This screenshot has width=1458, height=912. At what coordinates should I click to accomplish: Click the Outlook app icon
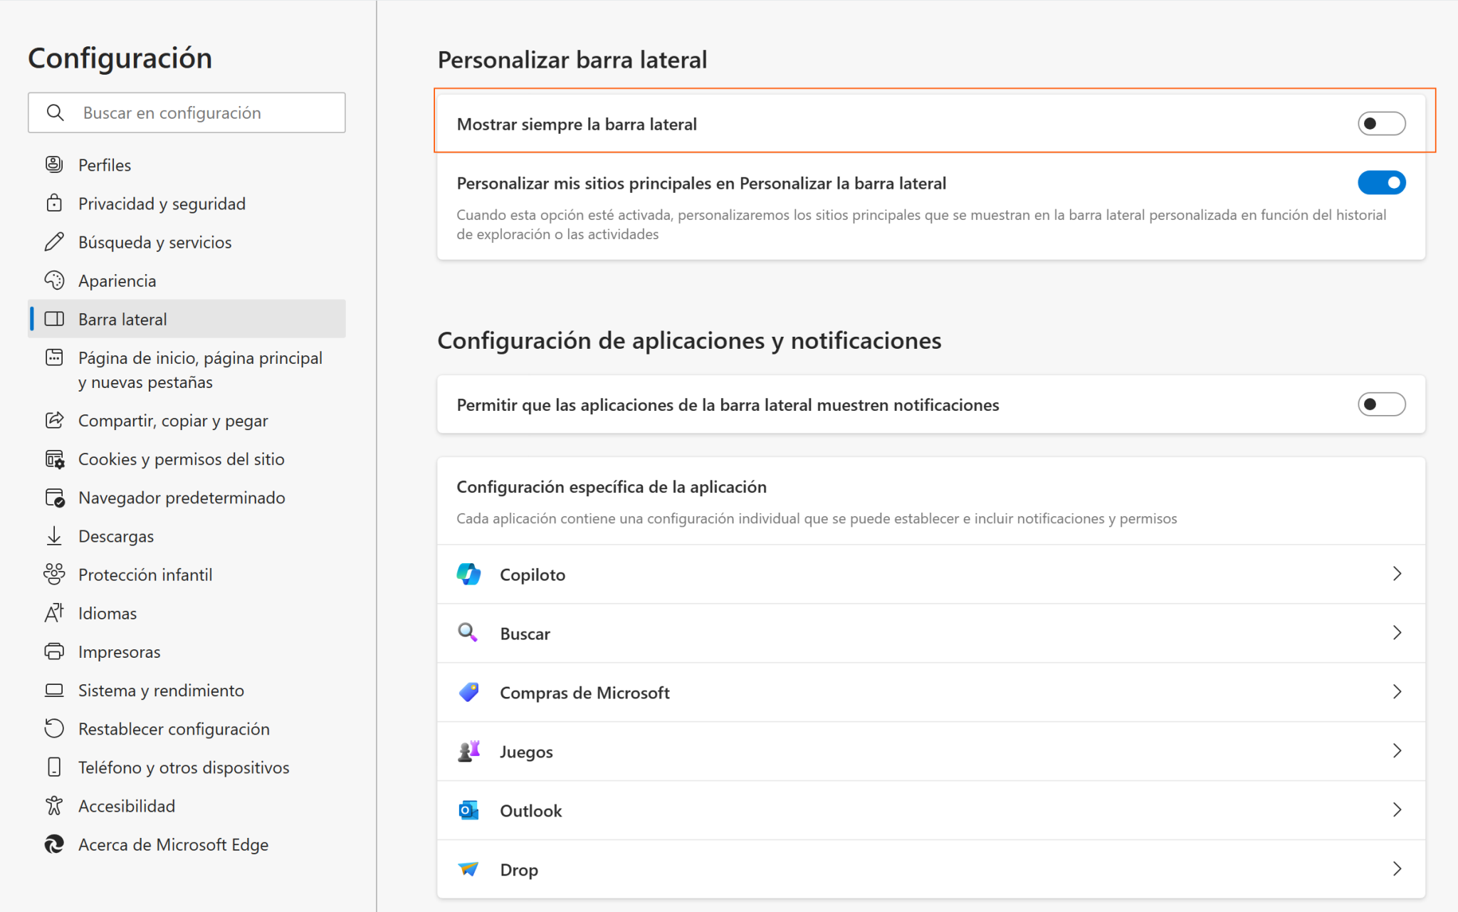pyautogui.click(x=468, y=809)
